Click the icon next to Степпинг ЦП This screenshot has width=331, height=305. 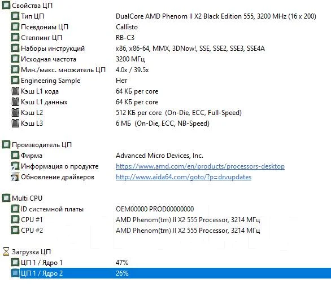[15, 38]
